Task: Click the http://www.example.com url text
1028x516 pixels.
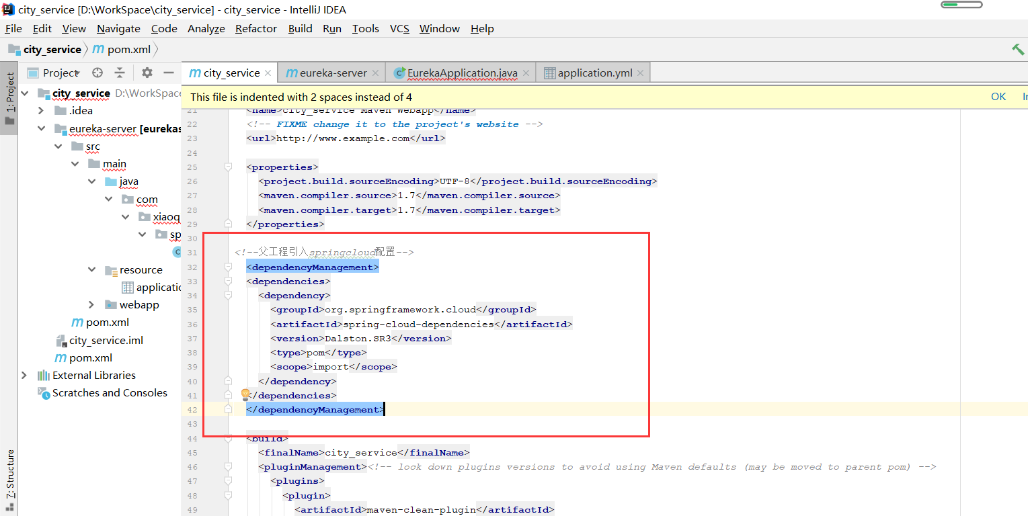Action: click(x=343, y=138)
